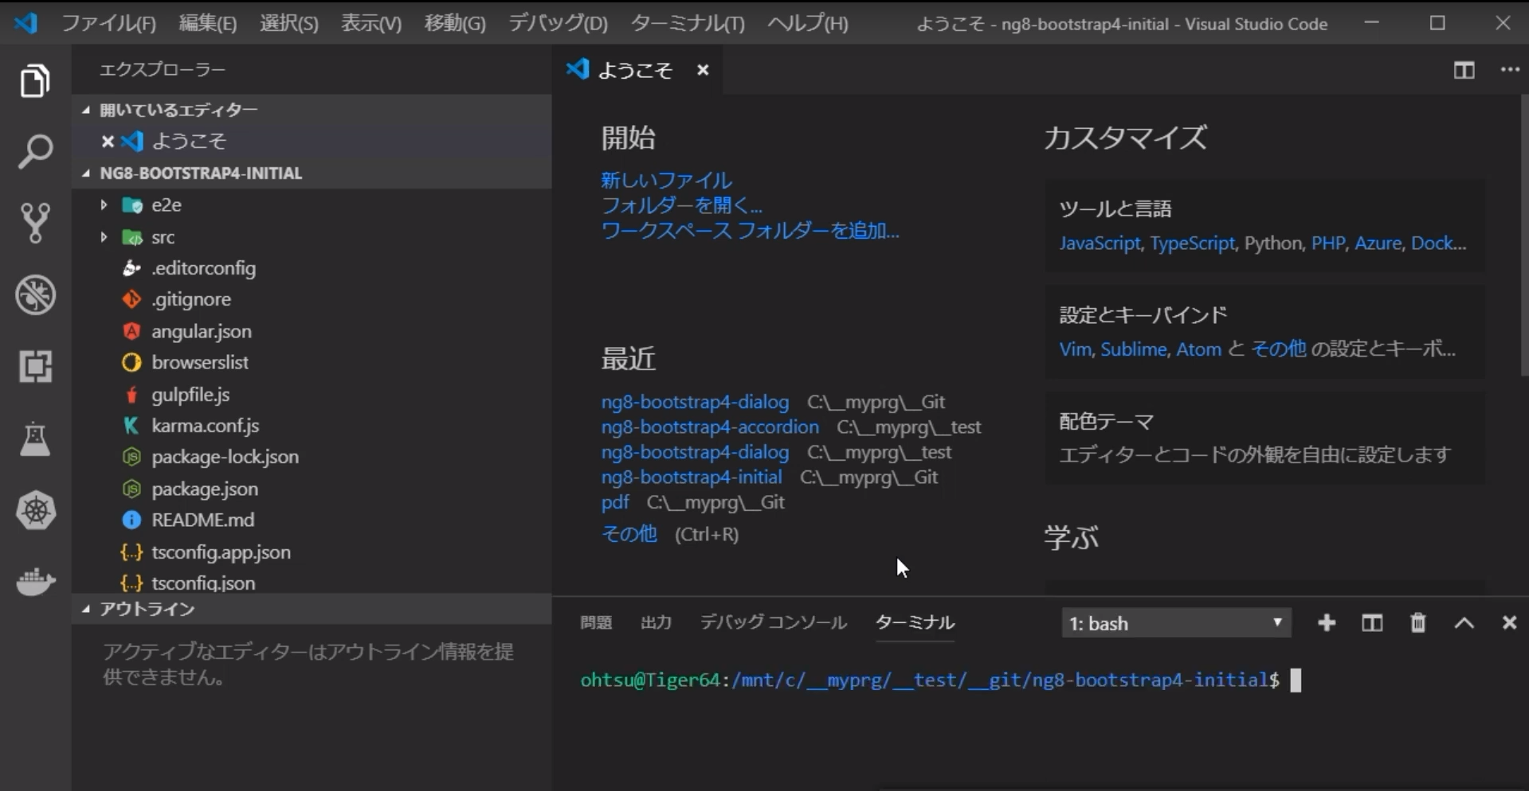This screenshot has width=1529, height=791.
Task: Click the VS Code logo icon
Action: click(x=25, y=22)
